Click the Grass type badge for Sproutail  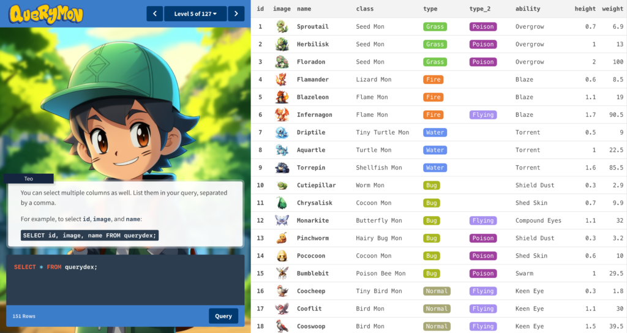click(435, 27)
